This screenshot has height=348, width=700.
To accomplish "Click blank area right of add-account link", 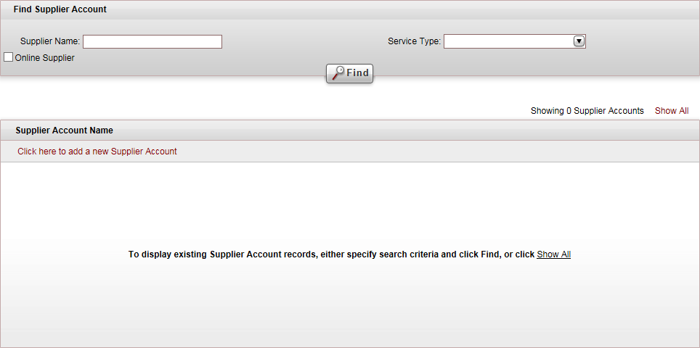I will [437, 152].
